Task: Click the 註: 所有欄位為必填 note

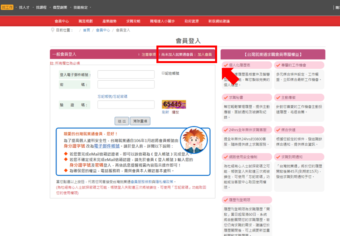Action: pos(65,63)
